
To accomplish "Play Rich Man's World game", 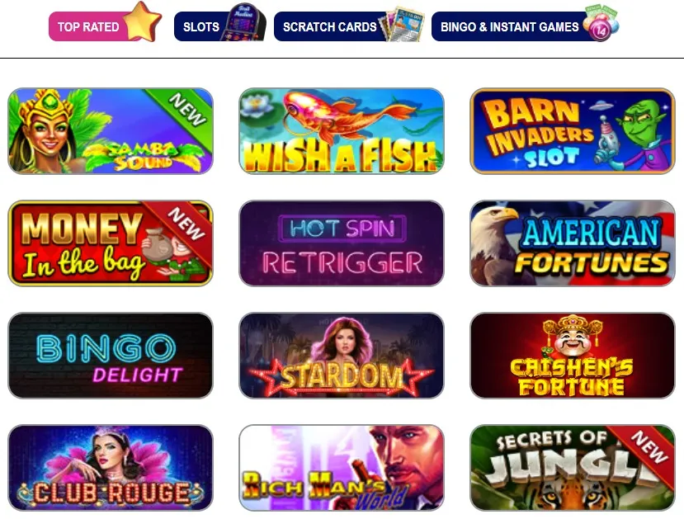I will (342, 468).
